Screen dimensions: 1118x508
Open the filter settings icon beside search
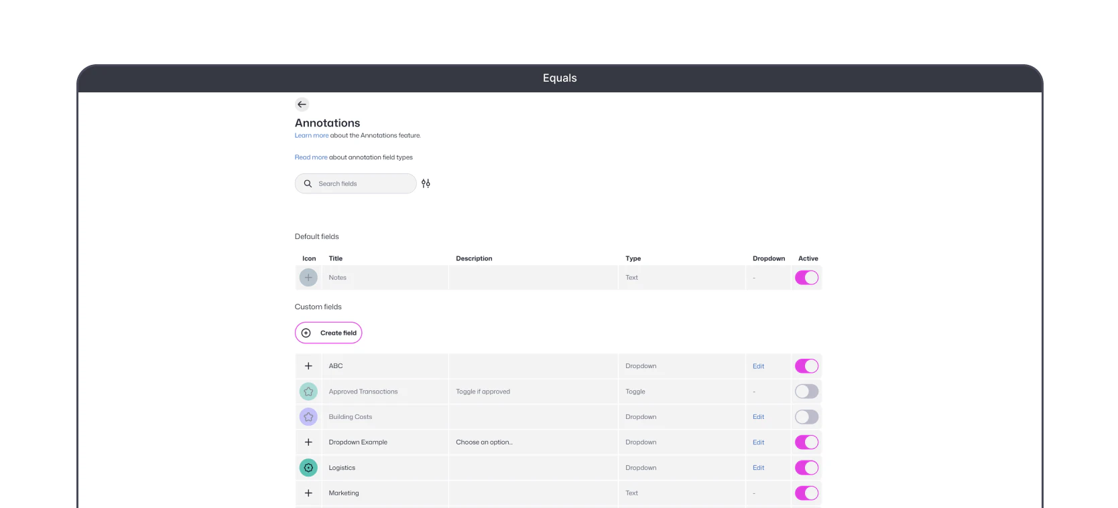[x=426, y=183]
